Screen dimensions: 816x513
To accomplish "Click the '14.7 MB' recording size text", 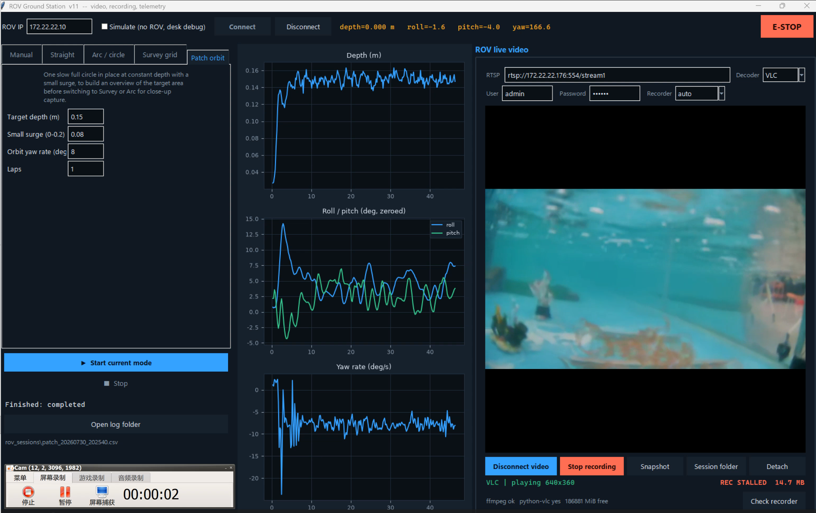I will tap(790, 482).
